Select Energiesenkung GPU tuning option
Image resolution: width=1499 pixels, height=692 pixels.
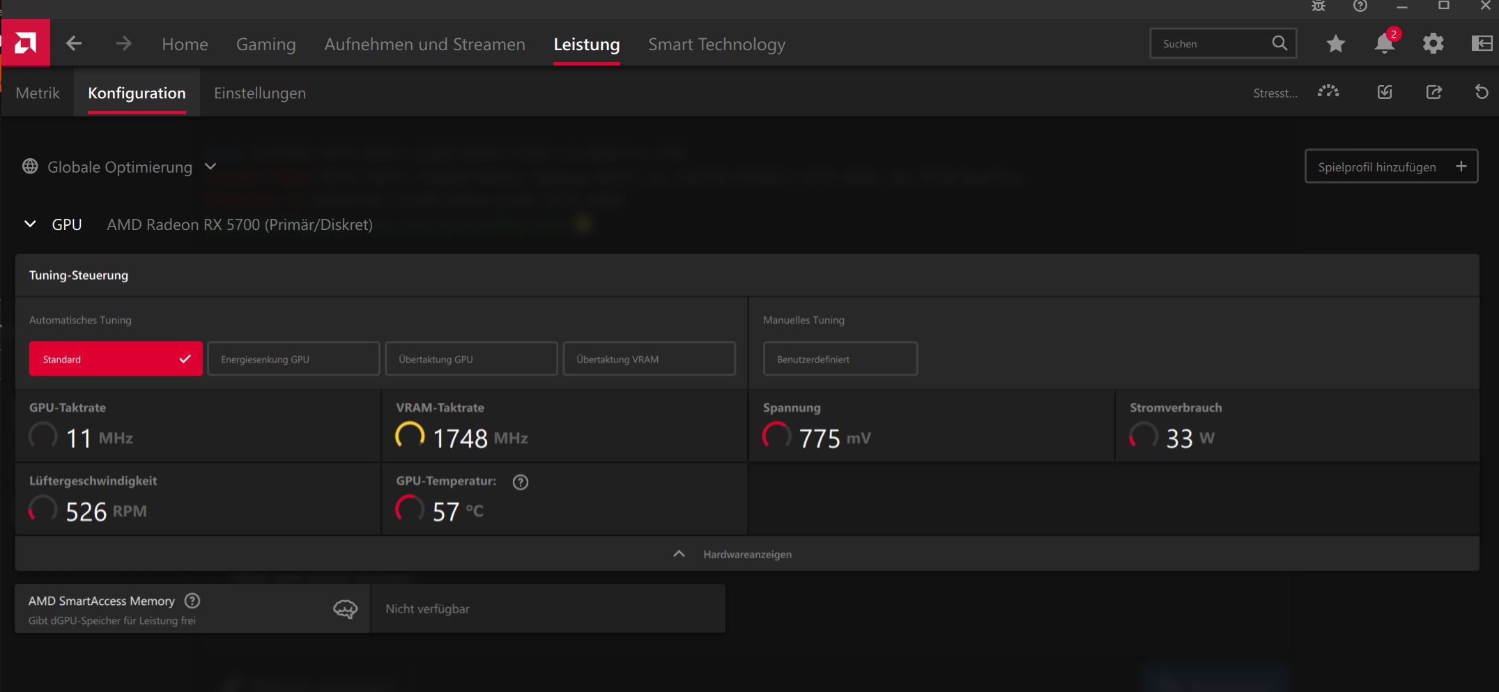point(293,359)
